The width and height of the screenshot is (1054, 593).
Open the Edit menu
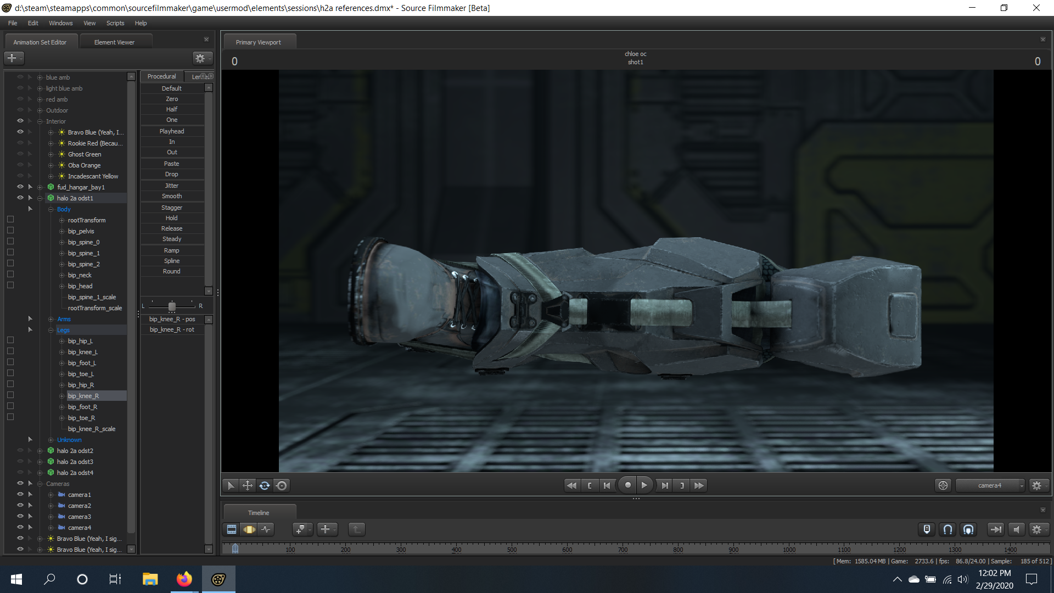(33, 23)
